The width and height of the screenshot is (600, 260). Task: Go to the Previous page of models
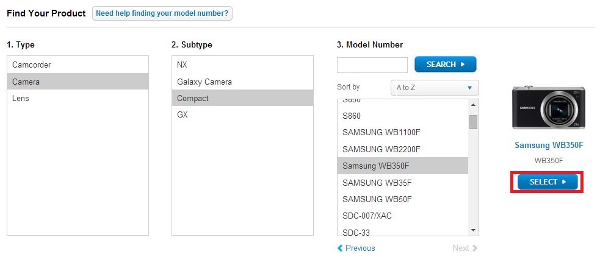tap(356, 248)
